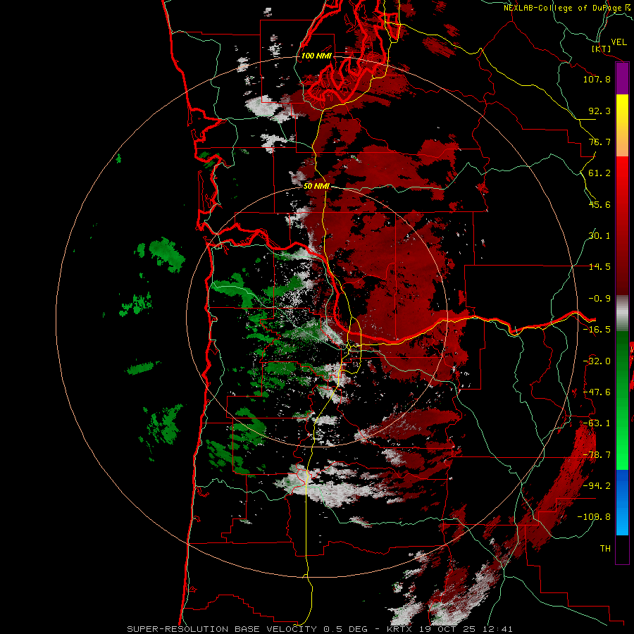Pick the gray-white near-zero segment of color bar
Image resolution: width=634 pixels, height=634 pixels.
click(x=622, y=313)
